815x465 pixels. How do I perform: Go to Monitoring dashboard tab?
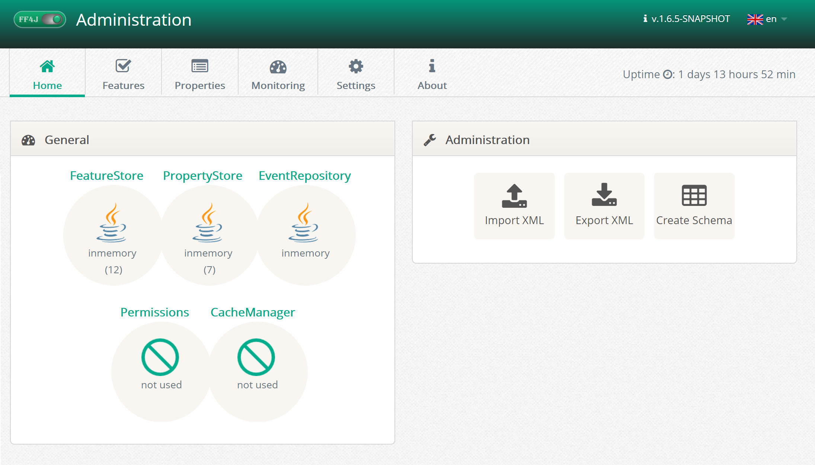tap(278, 74)
